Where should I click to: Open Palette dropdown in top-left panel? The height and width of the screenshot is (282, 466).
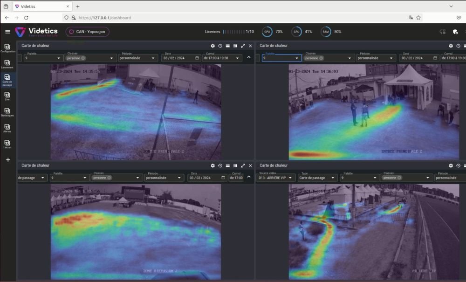pos(43,58)
